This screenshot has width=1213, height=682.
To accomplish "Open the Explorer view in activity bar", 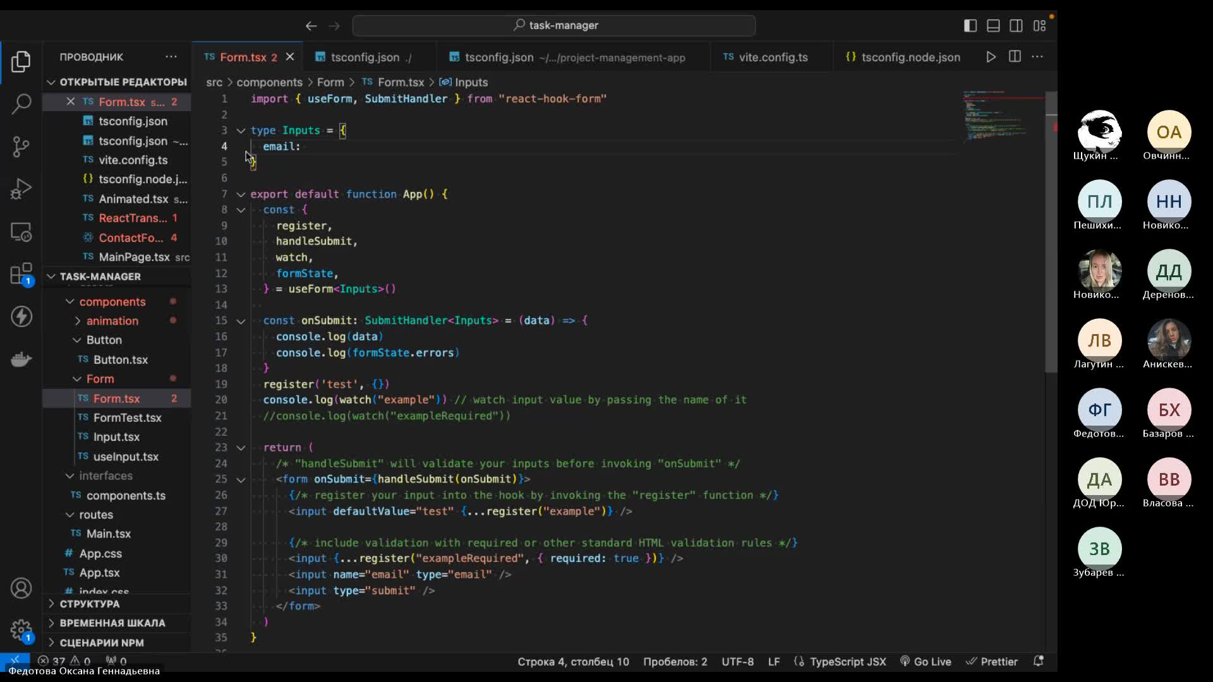I will click(x=21, y=61).
